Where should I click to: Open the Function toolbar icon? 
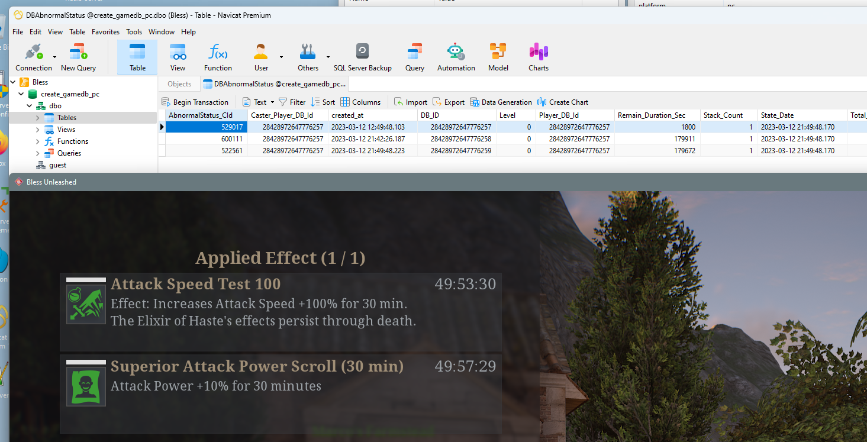(x=218, y=57)
